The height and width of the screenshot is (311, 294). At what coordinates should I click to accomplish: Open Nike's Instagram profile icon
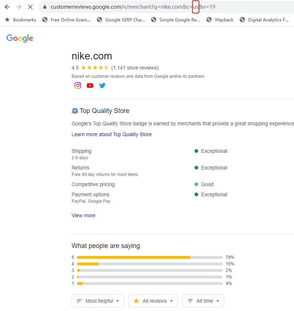(78, 85)
